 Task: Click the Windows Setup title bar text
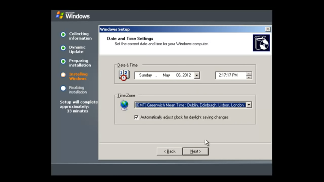115,29
